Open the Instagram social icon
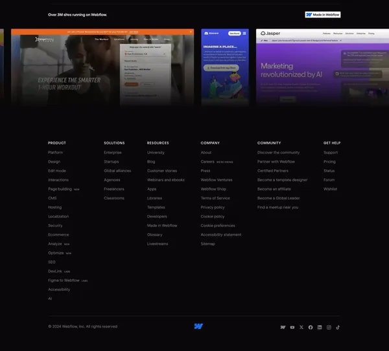Viewport: 389px width, 351px height. click(x=329, y=327)
